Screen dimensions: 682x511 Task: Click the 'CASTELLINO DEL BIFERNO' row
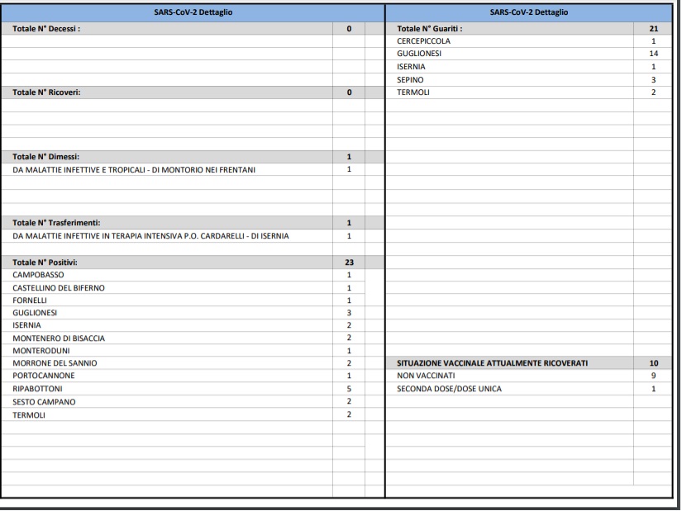[184, 288]
